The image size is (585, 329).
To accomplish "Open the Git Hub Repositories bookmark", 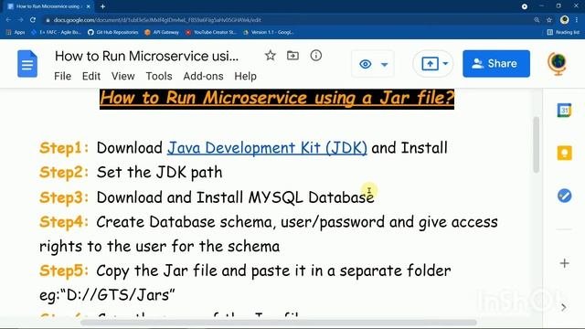I will pyautogui.click(x=113, y=33).
